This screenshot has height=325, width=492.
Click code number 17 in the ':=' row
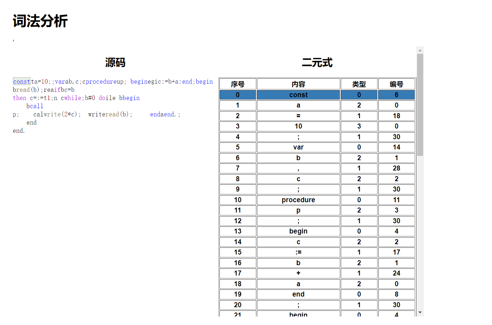(396, 252)
